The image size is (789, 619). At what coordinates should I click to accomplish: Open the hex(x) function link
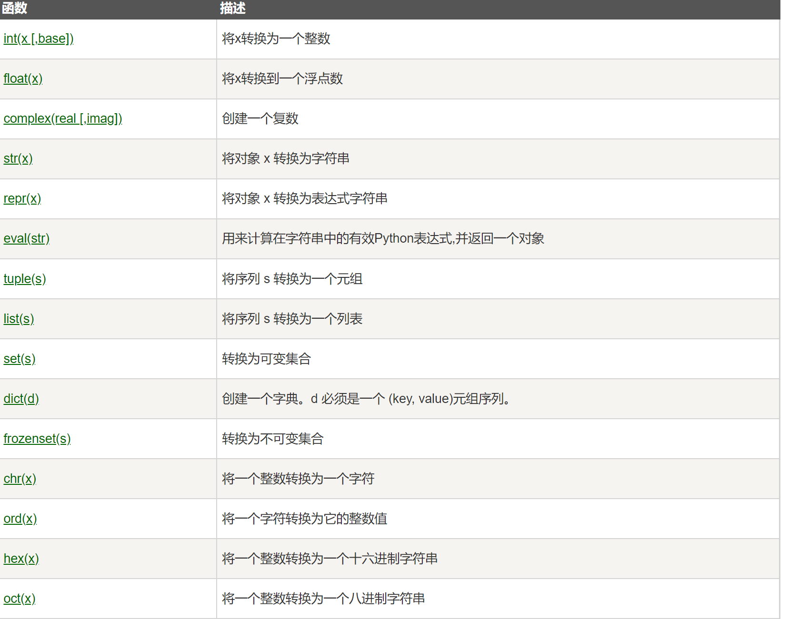click(21, 559)
